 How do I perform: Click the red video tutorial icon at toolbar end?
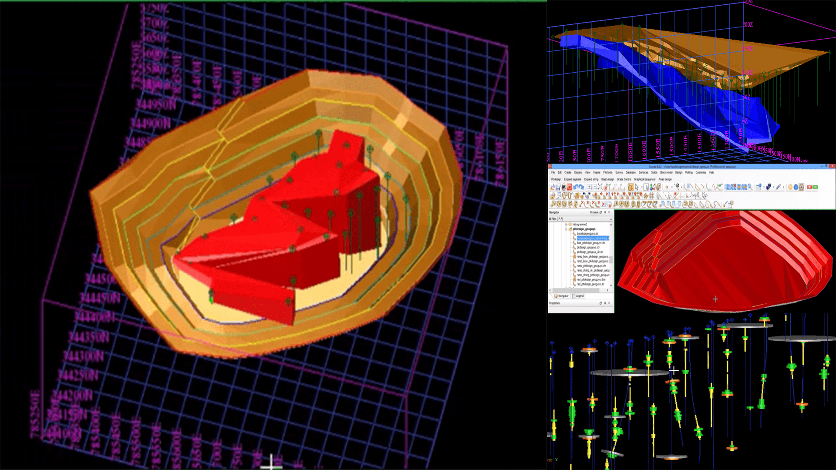809,187
